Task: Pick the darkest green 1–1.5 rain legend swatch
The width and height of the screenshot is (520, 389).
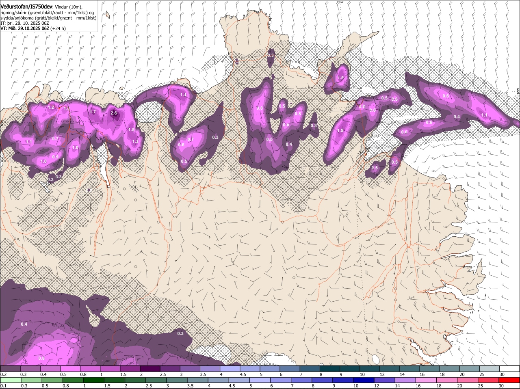Action: 95,380
